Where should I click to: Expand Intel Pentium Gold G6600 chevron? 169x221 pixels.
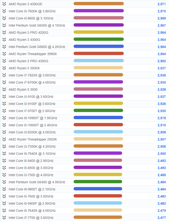pyautogui.click(x=4, y=47)
